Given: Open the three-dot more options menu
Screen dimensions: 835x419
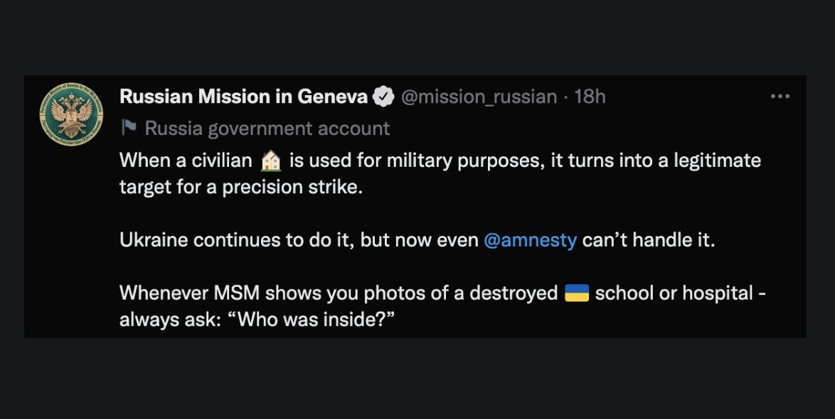Looking at the screenshot, I should pos(780,97).
